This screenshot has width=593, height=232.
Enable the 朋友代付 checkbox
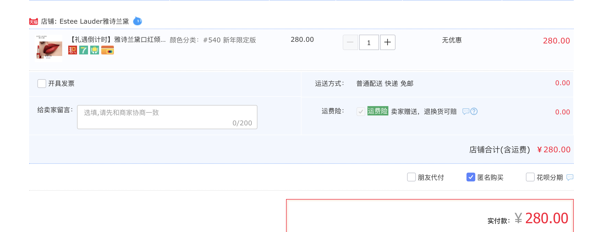pos(411,177)
